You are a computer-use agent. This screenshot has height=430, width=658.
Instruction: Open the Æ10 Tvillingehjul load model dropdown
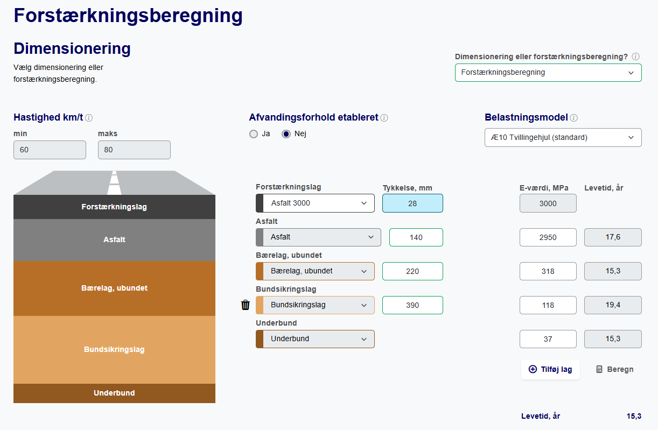tap(563, 137)
